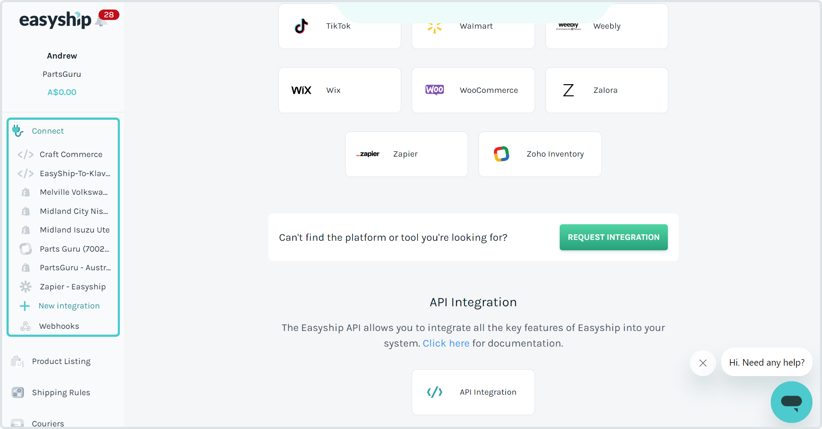Open the Product Listing menu item
822x429 pixels.
coord(61,361)
